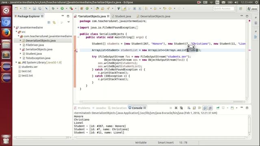This screenshot has height=146, width=260.
Task: Toggle Pin Console in Console toolbar
Action: [x=218, y=108]
